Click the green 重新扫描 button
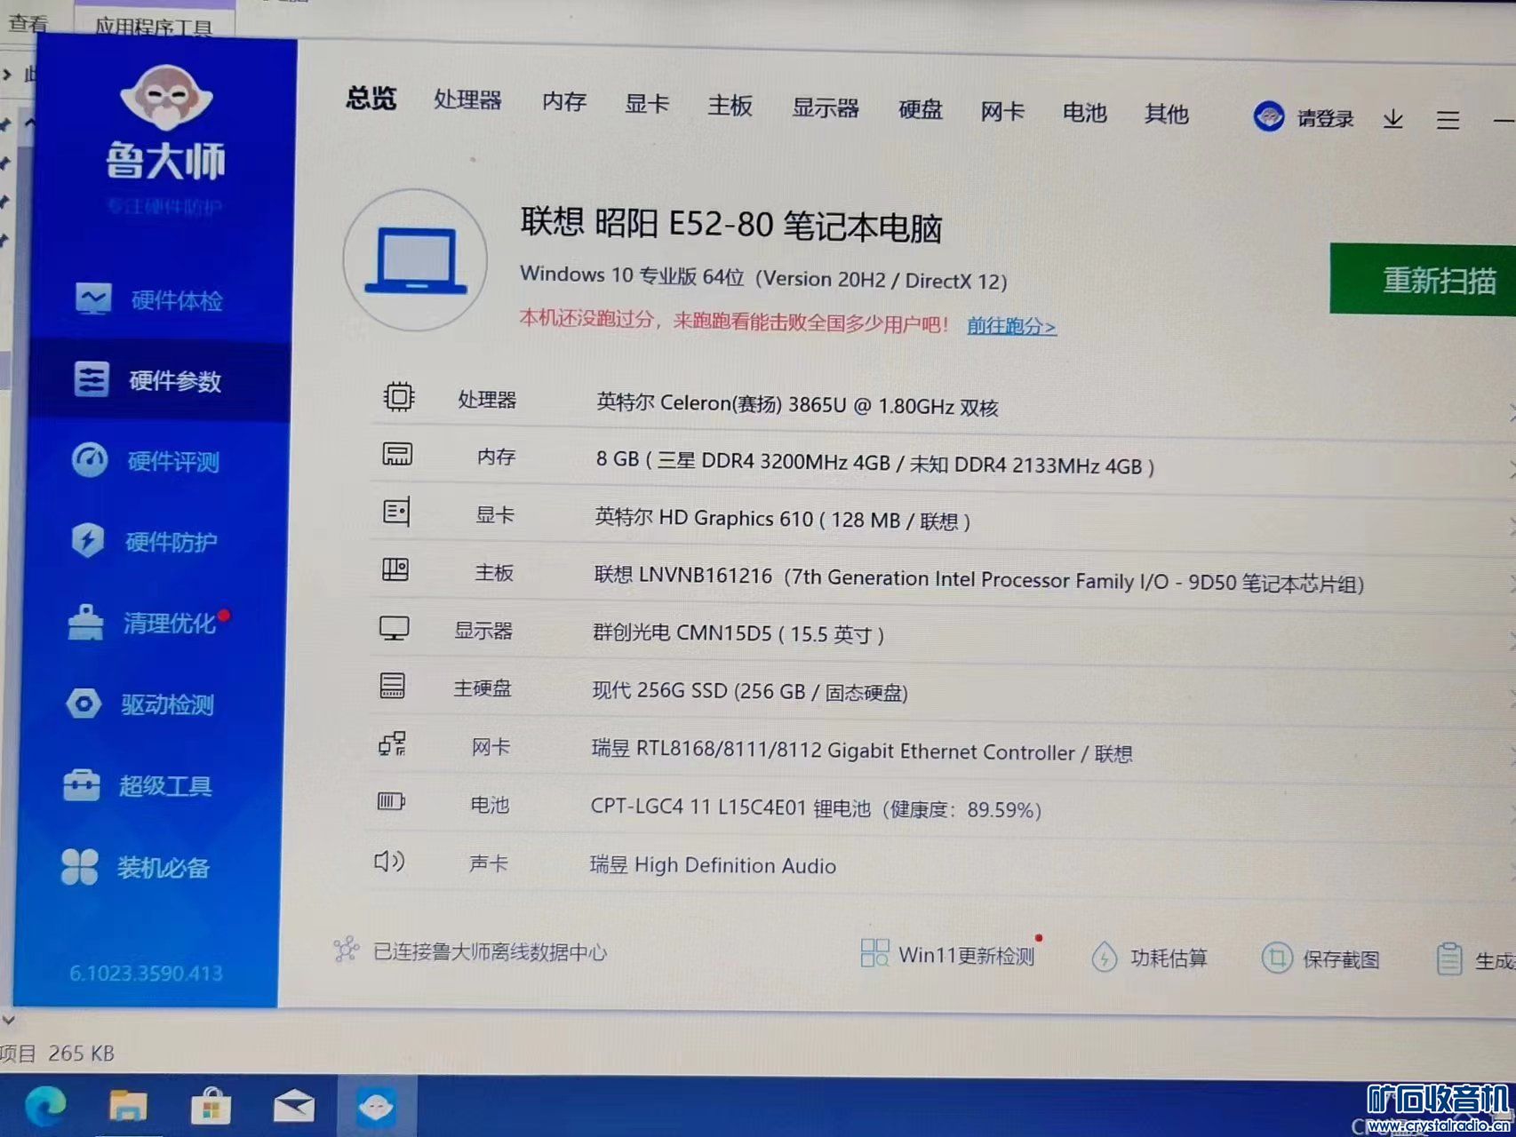The height and width of the screenshot is (1137, 1516). pyautogui.click(x=1423, y=280)
